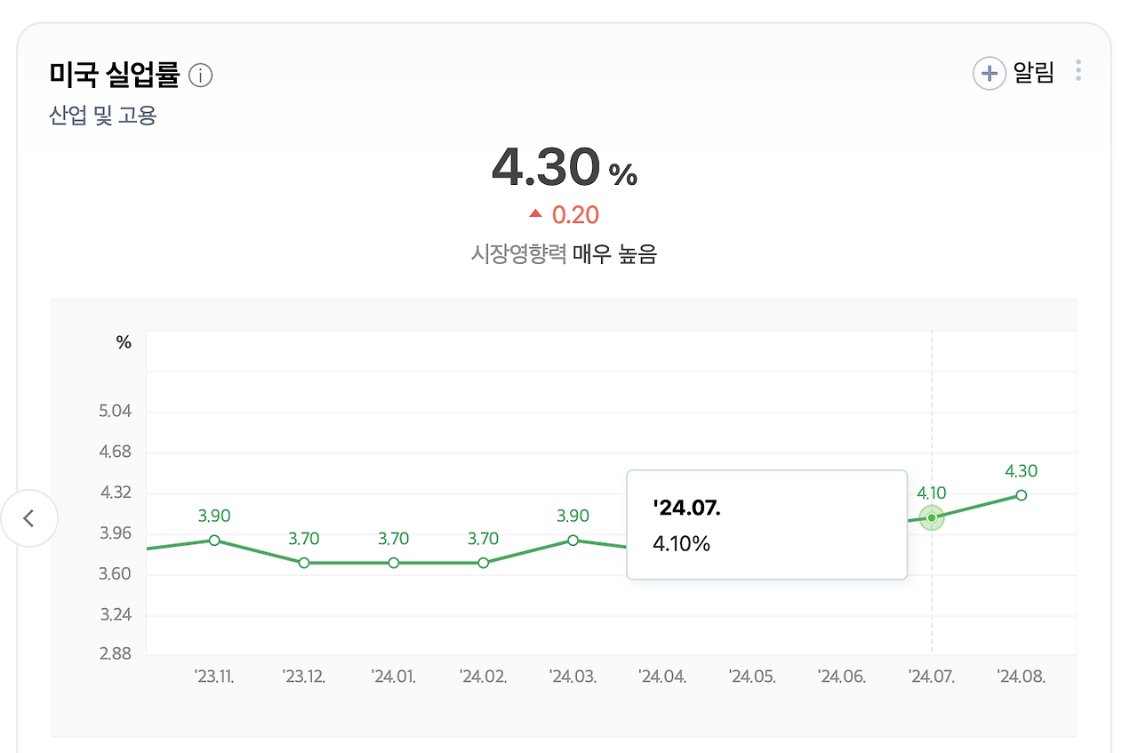The height and width of the screenshot is (753, 1138).
Task: Click the plus icon to add an alert
Action: pyautogui.click(x=990, y=73)
